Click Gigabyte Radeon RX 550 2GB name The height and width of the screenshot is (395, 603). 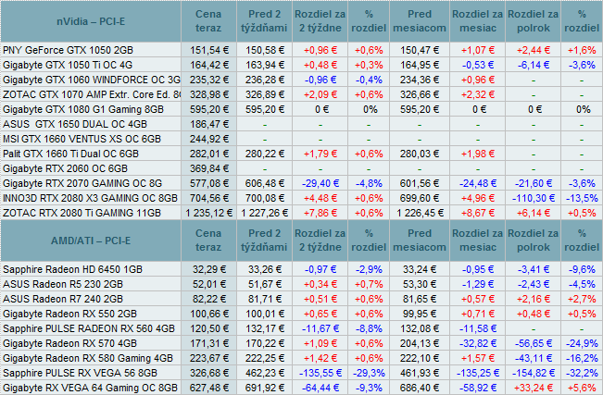(x=70, y=314)
